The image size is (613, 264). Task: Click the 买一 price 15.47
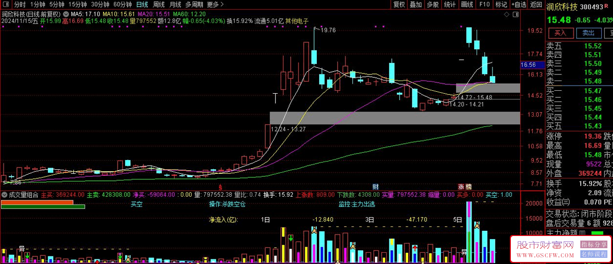click(x=593, y=91)
